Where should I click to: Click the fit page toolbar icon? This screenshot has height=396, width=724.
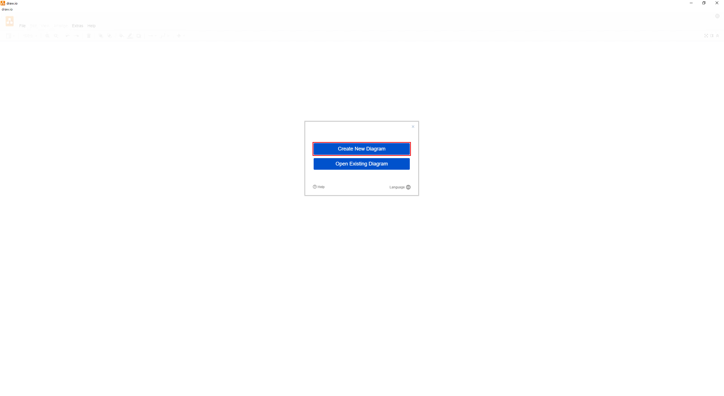pyautogui.click(x=706, y=36)
